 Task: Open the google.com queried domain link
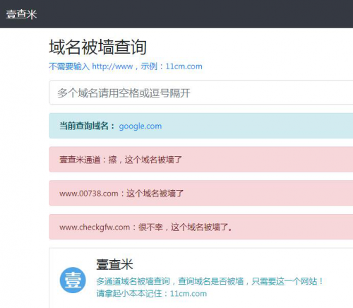click(x=140, y=126)
